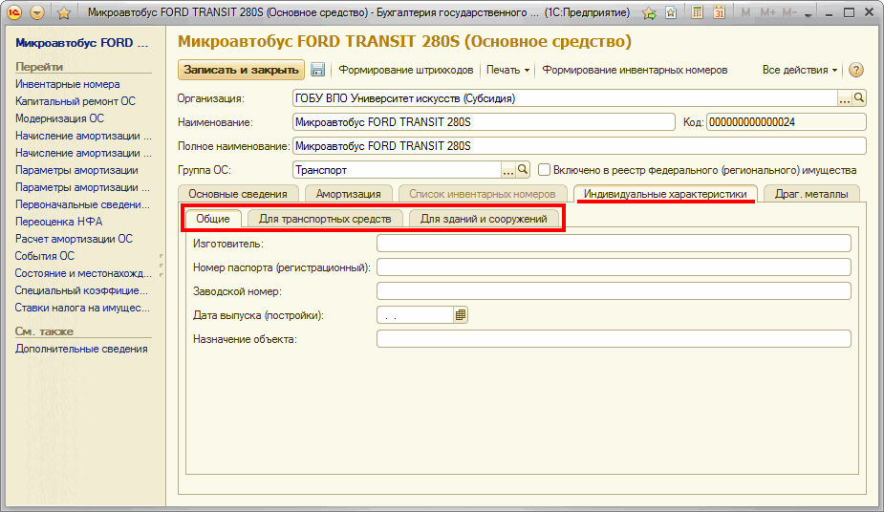This screenshot has height=512, width=884.
Task: Open Специальный коэффициент sidebar link
Action: [x=82, y=290]
